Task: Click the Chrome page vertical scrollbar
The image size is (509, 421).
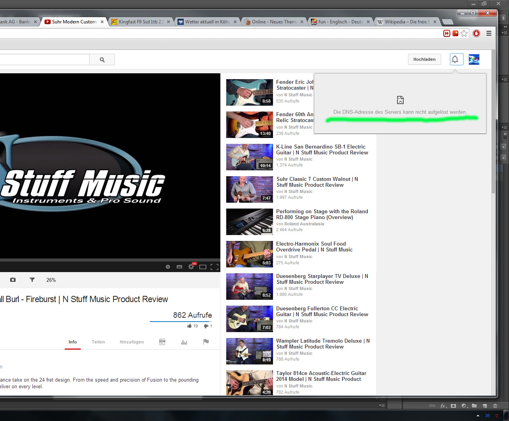Action: 493,121
